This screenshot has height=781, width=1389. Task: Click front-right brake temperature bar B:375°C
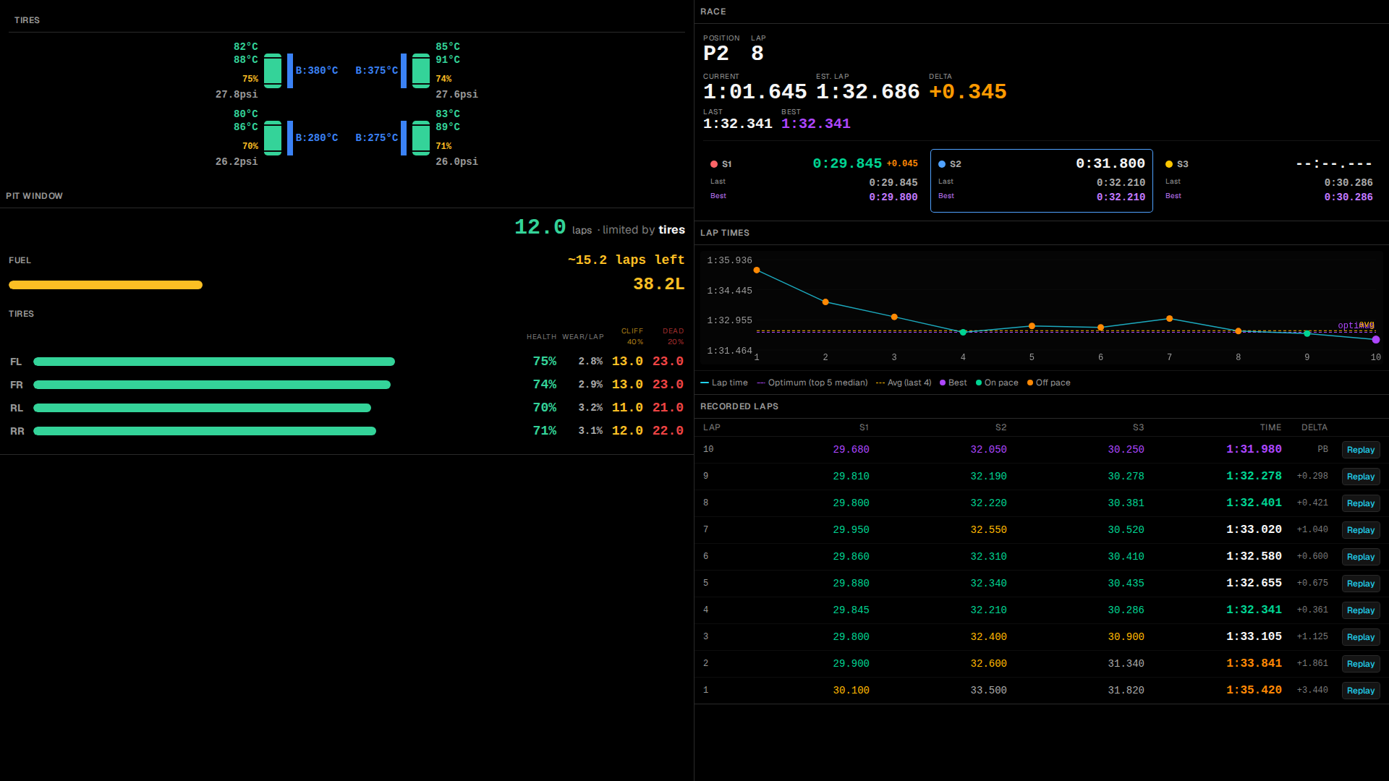pos(404,71)
